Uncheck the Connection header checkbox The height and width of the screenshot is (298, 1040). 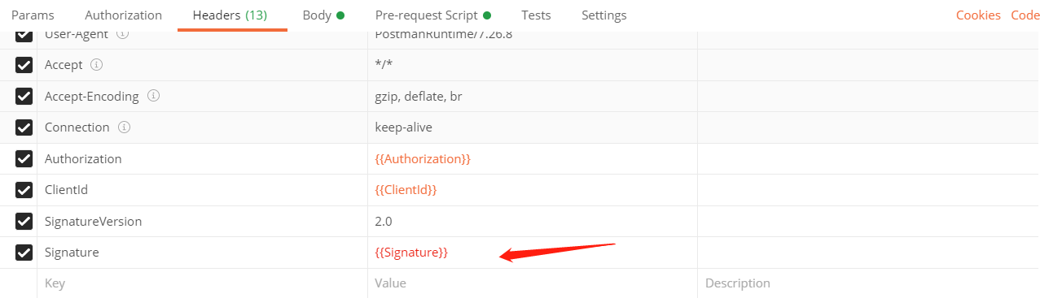(x=24, y=127)
